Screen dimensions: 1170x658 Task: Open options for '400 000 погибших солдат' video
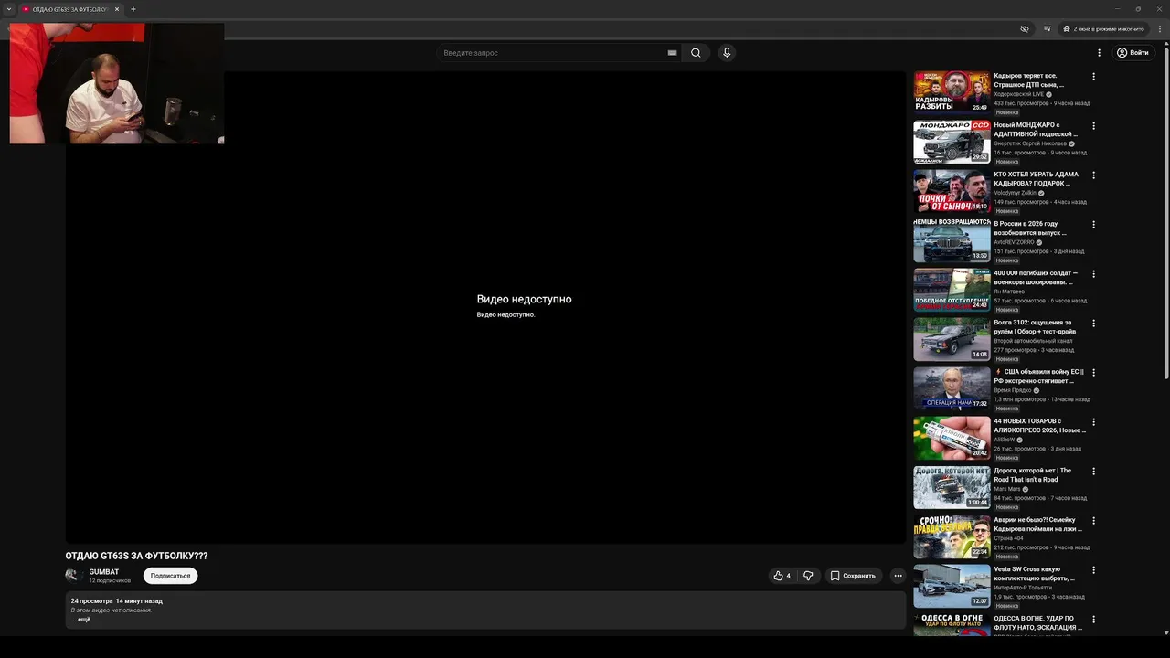pyautogui.click(x=1093, y=274)
